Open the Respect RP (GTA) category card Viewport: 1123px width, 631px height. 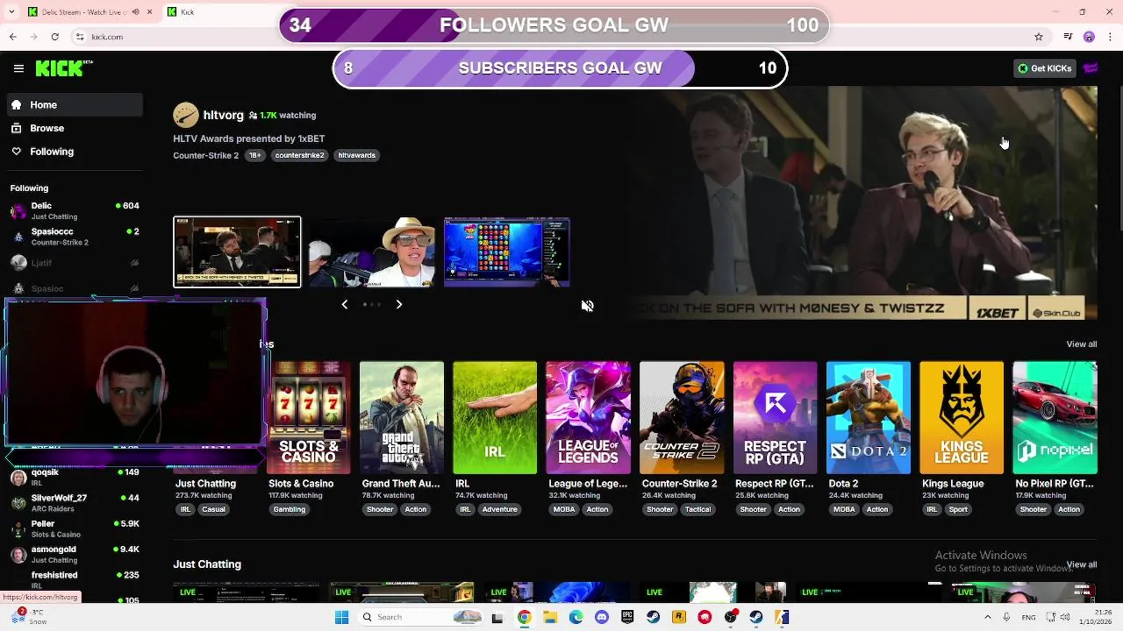tap(776, 418)
